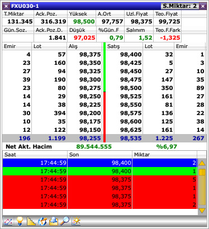The width and height of the screenshot is (209, 229).
Task: Open the line chart icon in bottom toolbar
Action: click(8, 221)
